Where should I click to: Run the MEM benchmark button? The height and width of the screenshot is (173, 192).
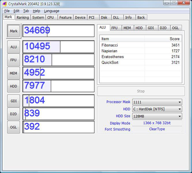[x=13, y=73]
